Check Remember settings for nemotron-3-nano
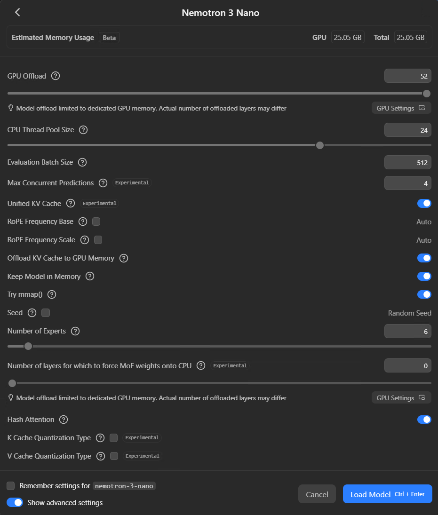This screenshot has height=515, width=438. tap(10, 486)
